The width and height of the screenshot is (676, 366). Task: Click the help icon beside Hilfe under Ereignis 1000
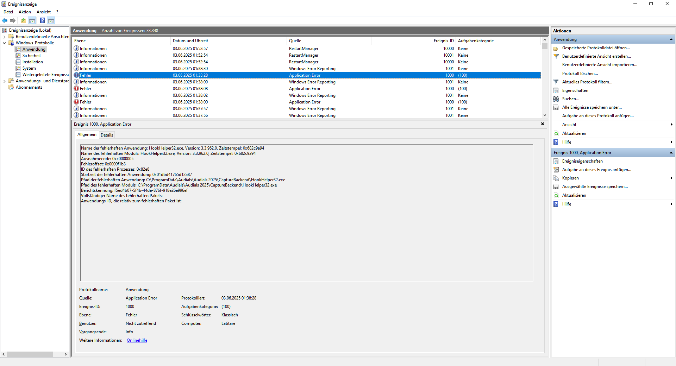click(x=556, y=204)
